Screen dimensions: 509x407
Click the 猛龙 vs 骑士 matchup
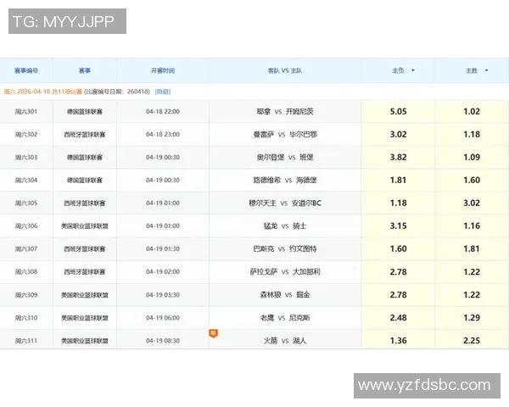[x=285, y=226]
